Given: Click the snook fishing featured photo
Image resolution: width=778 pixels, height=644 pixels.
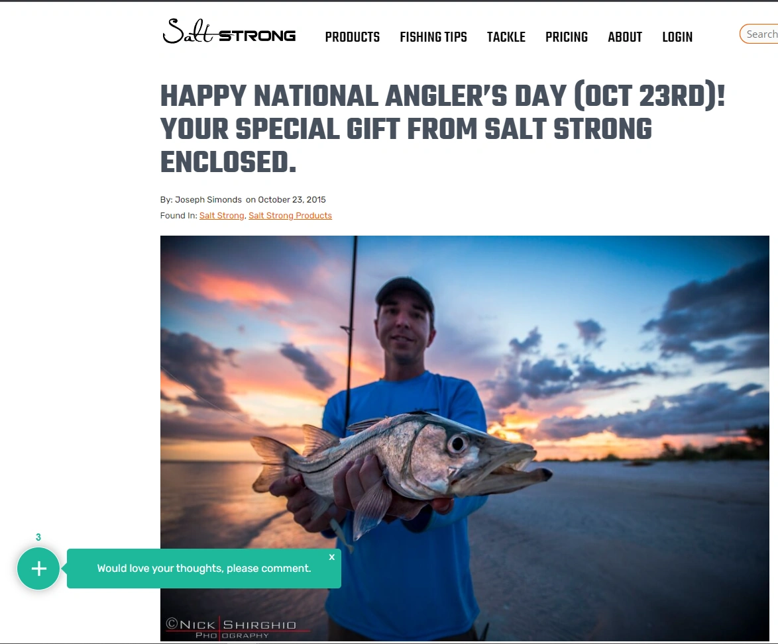Looking at the screenshot, I should [x=465, y=438].
